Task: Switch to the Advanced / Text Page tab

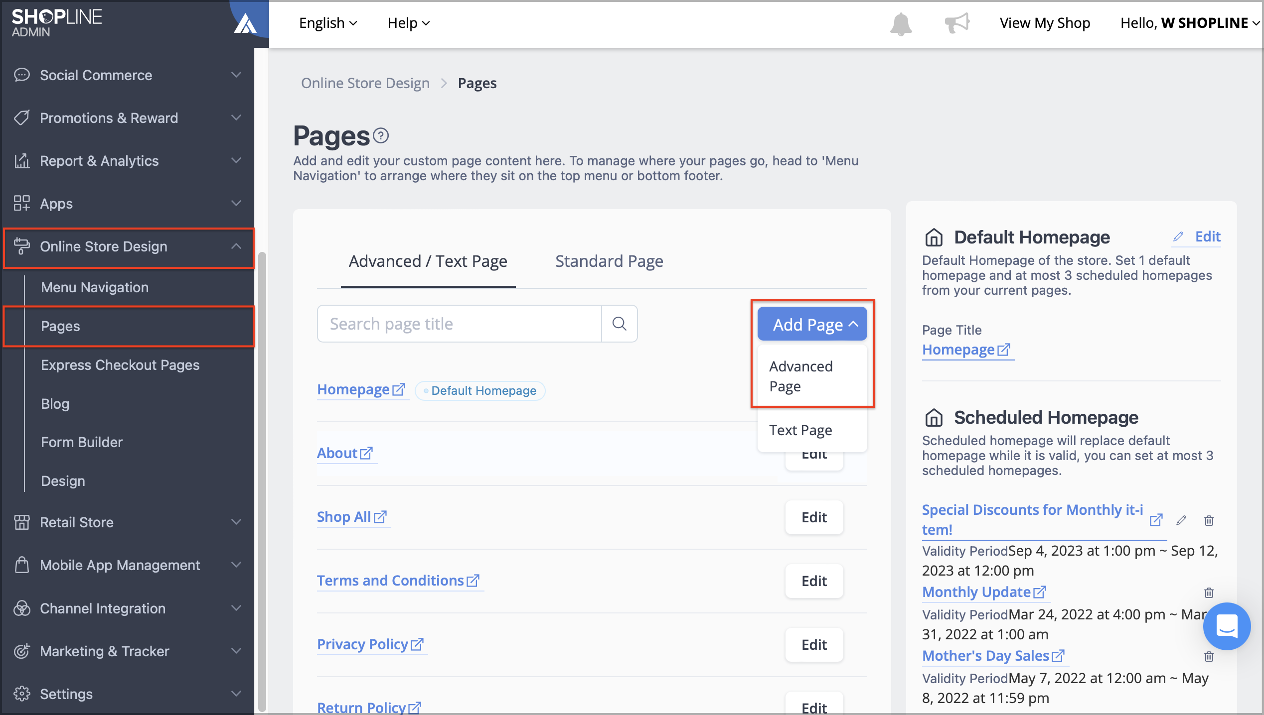Action: coord(428,261)
